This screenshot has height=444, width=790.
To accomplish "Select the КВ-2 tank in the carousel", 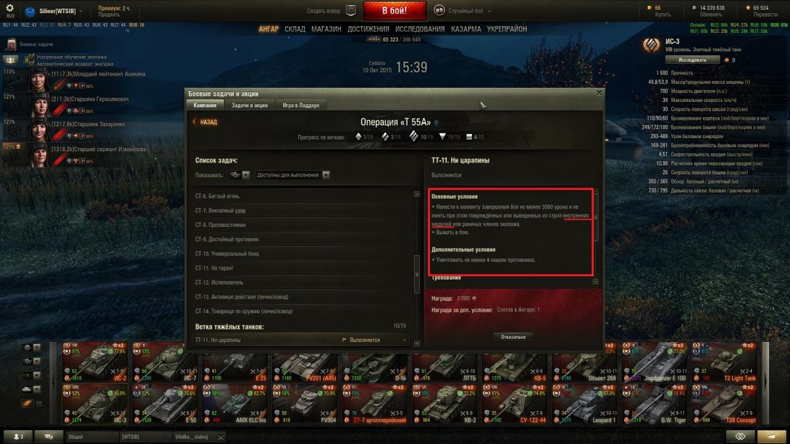I will coord(446,403).
